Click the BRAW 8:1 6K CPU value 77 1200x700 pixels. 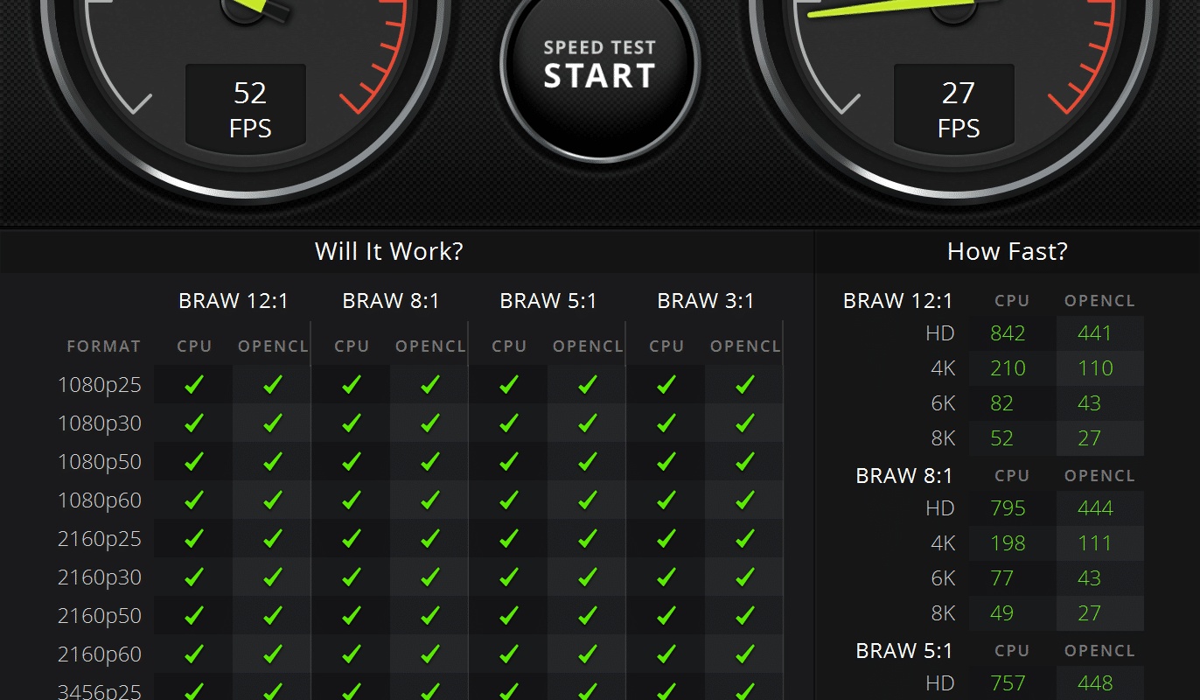(1002, 578)
